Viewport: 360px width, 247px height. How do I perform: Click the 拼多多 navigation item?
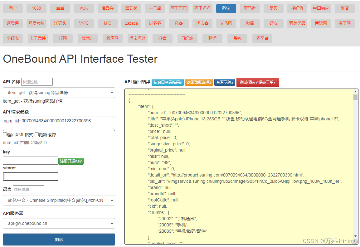point(155,23)
